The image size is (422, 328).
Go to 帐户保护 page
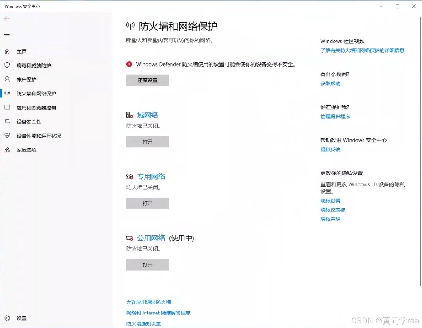[26, 80]
